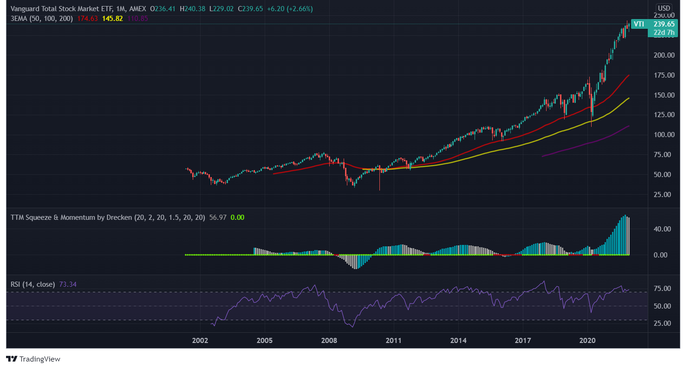684x369 pixels.
Task: Click the purple 3EMA value 110.85
Action: click(137, 19)
